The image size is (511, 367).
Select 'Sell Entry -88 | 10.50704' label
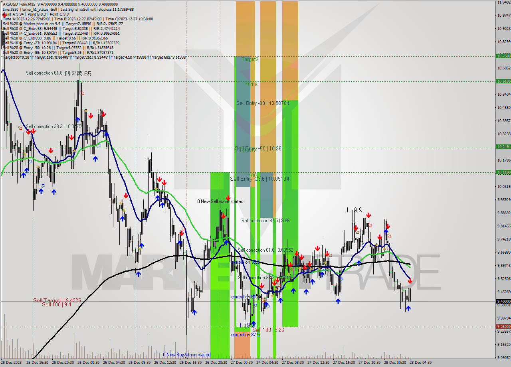pyautogui.click(x=263, y=103)
